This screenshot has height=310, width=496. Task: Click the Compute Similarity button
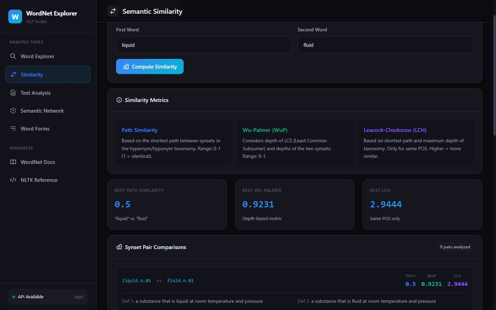[x=150, y=66]
